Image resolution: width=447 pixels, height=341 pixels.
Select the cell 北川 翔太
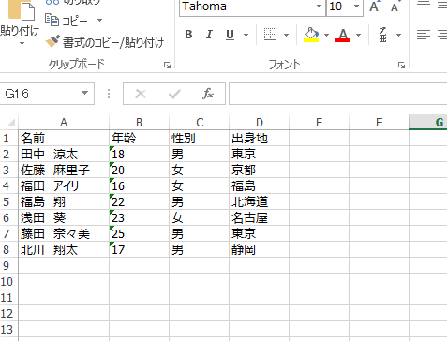[x=64, y=249]
